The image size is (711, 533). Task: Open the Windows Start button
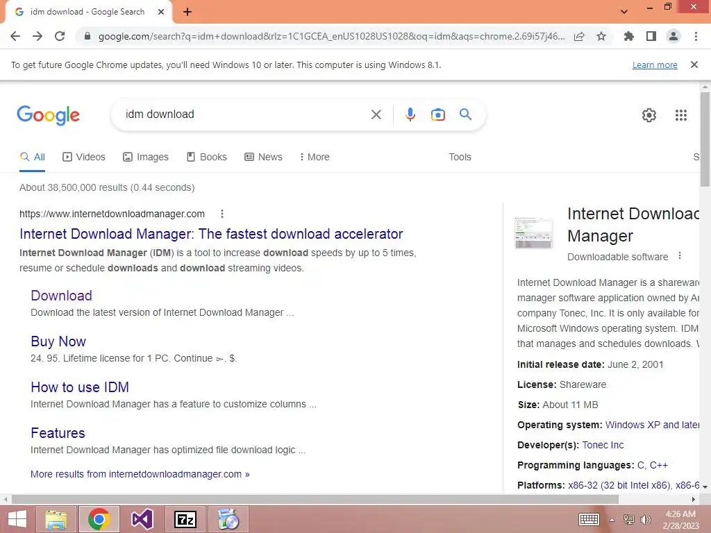[17, 519]
